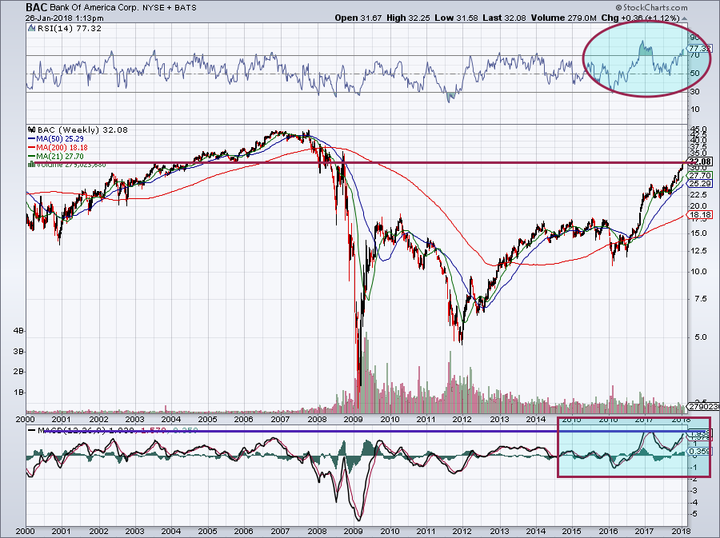Click the 10 level on the RSI axis
The image size is (720, 538).
[694, 110]
